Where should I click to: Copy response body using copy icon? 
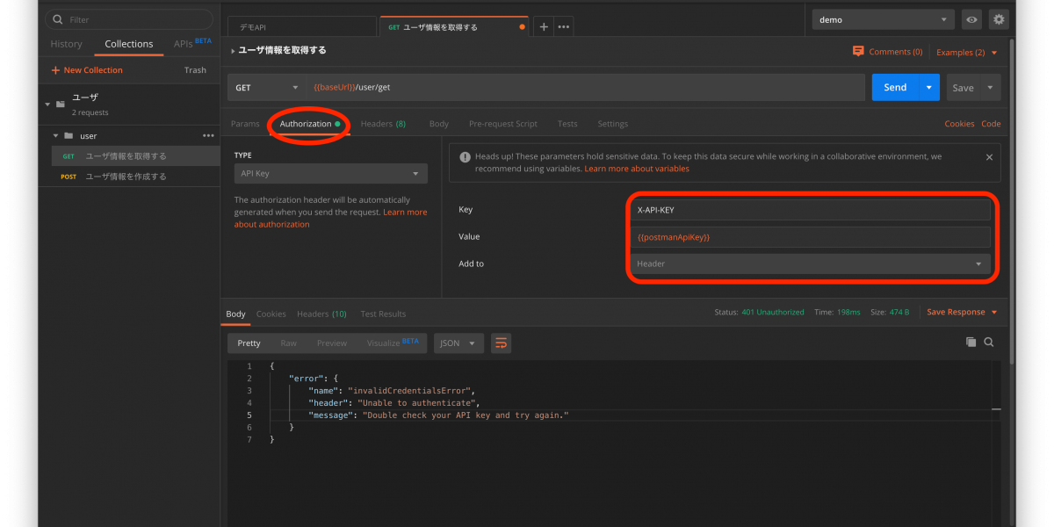[x=971, y=342]
